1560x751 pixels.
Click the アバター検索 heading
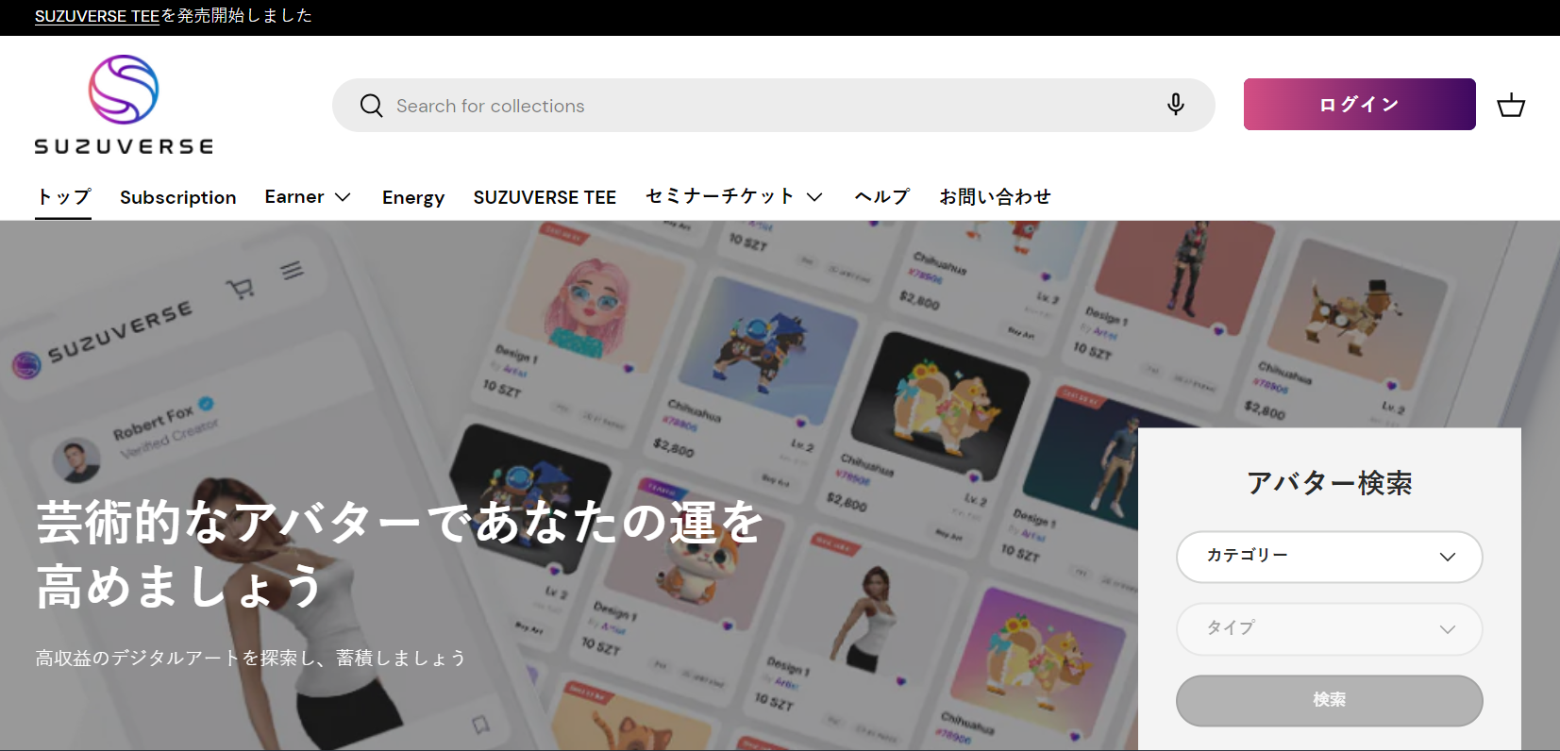[1329, 483]
